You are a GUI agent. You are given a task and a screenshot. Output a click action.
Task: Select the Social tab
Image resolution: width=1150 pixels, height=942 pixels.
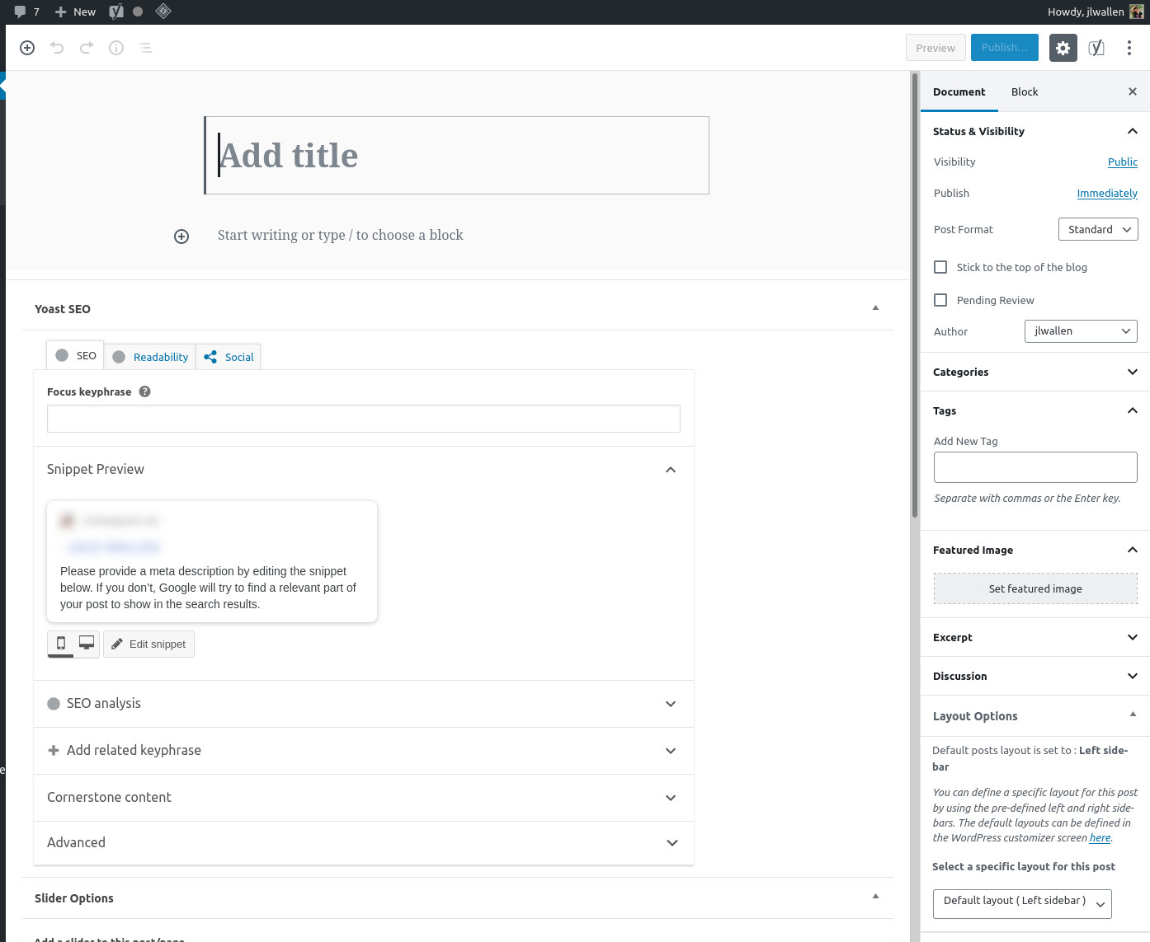pyautogui.click(x=229, y=357)
